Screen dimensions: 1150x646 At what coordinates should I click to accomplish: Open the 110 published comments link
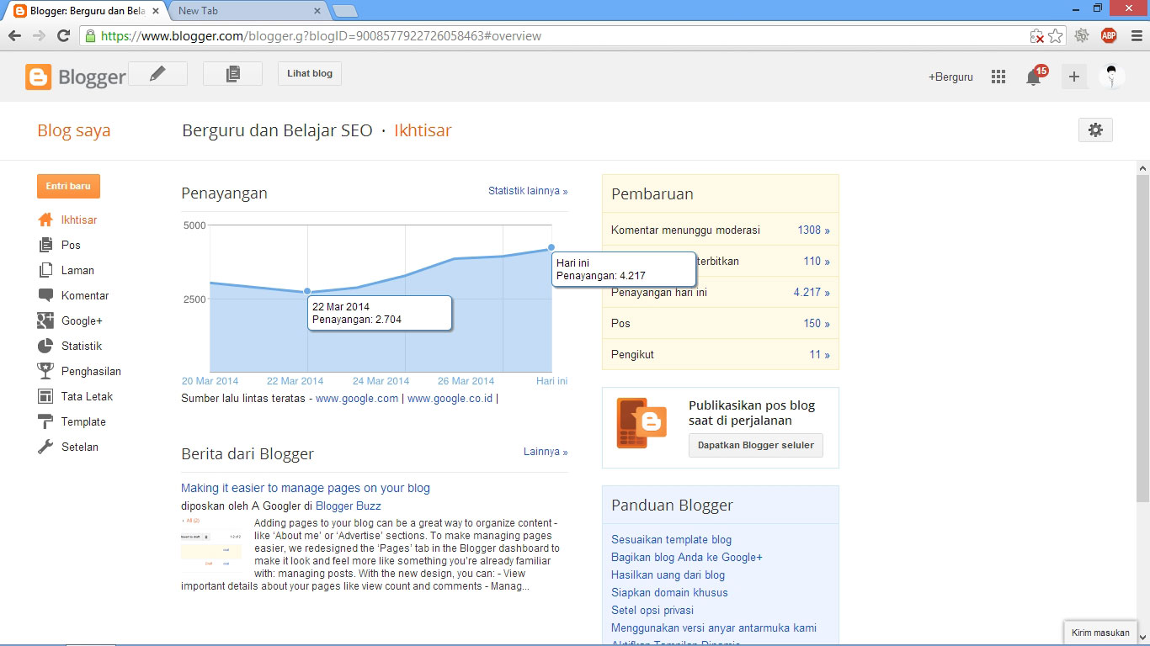pyautogui.click(x=817, y=261)
